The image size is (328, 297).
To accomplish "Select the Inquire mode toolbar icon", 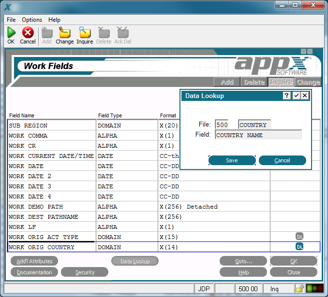I will coord(85,32).
